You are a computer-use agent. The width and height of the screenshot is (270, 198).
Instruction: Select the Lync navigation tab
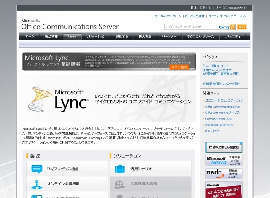[72, 37]
